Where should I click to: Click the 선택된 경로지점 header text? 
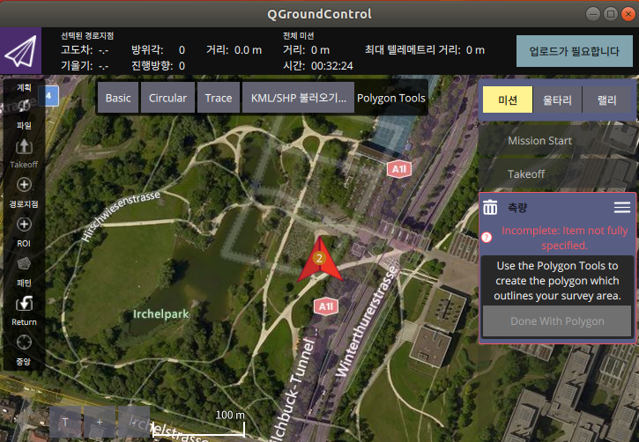coord(87,36)
